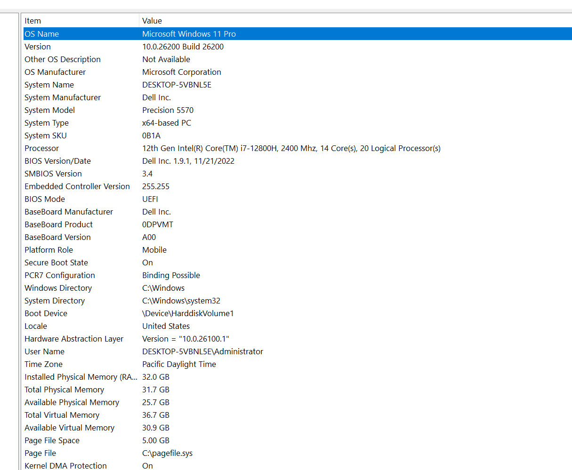Click the 25.7 GB value
This screenshot has width=572, height=470.
click(156, 402)
